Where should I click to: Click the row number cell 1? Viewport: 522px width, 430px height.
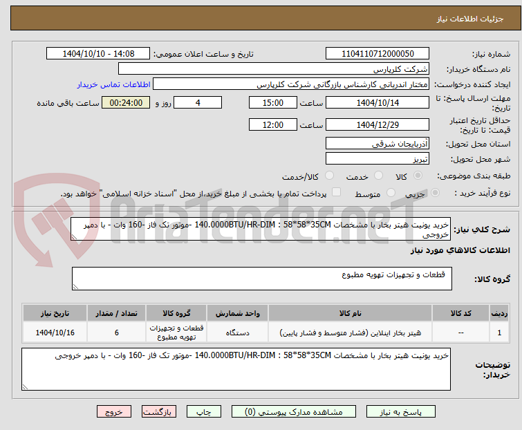tap(499, 333)
